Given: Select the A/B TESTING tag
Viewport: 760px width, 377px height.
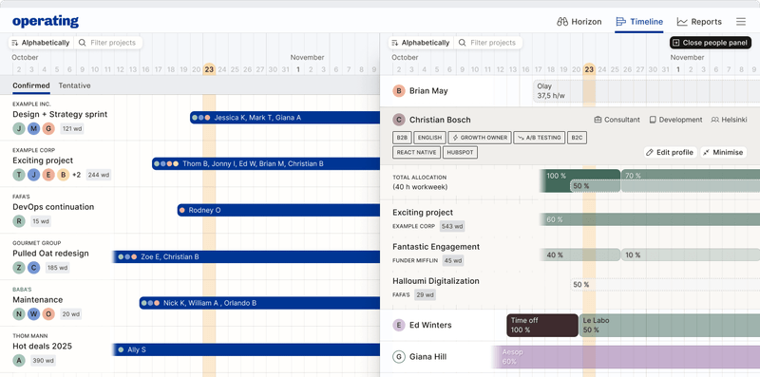Looking at the screenshot, I should click(x=539, y=138).
